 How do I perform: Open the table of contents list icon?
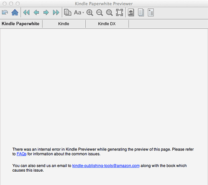[x=151, y=12]
